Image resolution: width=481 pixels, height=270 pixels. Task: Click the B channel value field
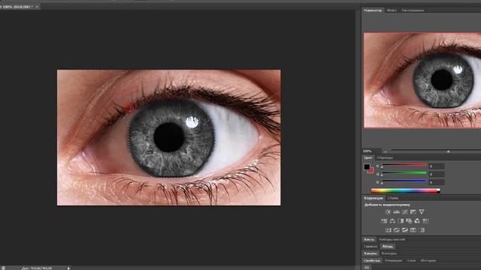437,182
